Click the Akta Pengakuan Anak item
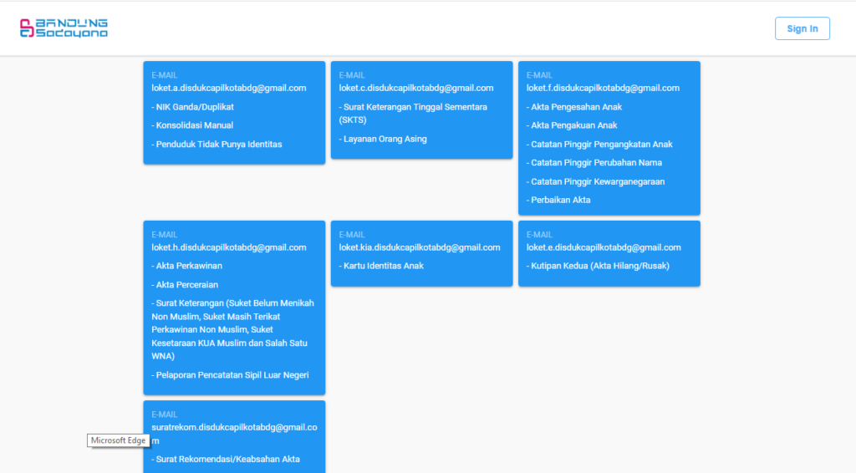This screenshot has width=856, height=473. [x=572, y=125]
